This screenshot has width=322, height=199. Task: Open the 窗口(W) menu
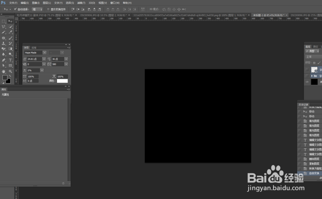(x=115, y=3)
